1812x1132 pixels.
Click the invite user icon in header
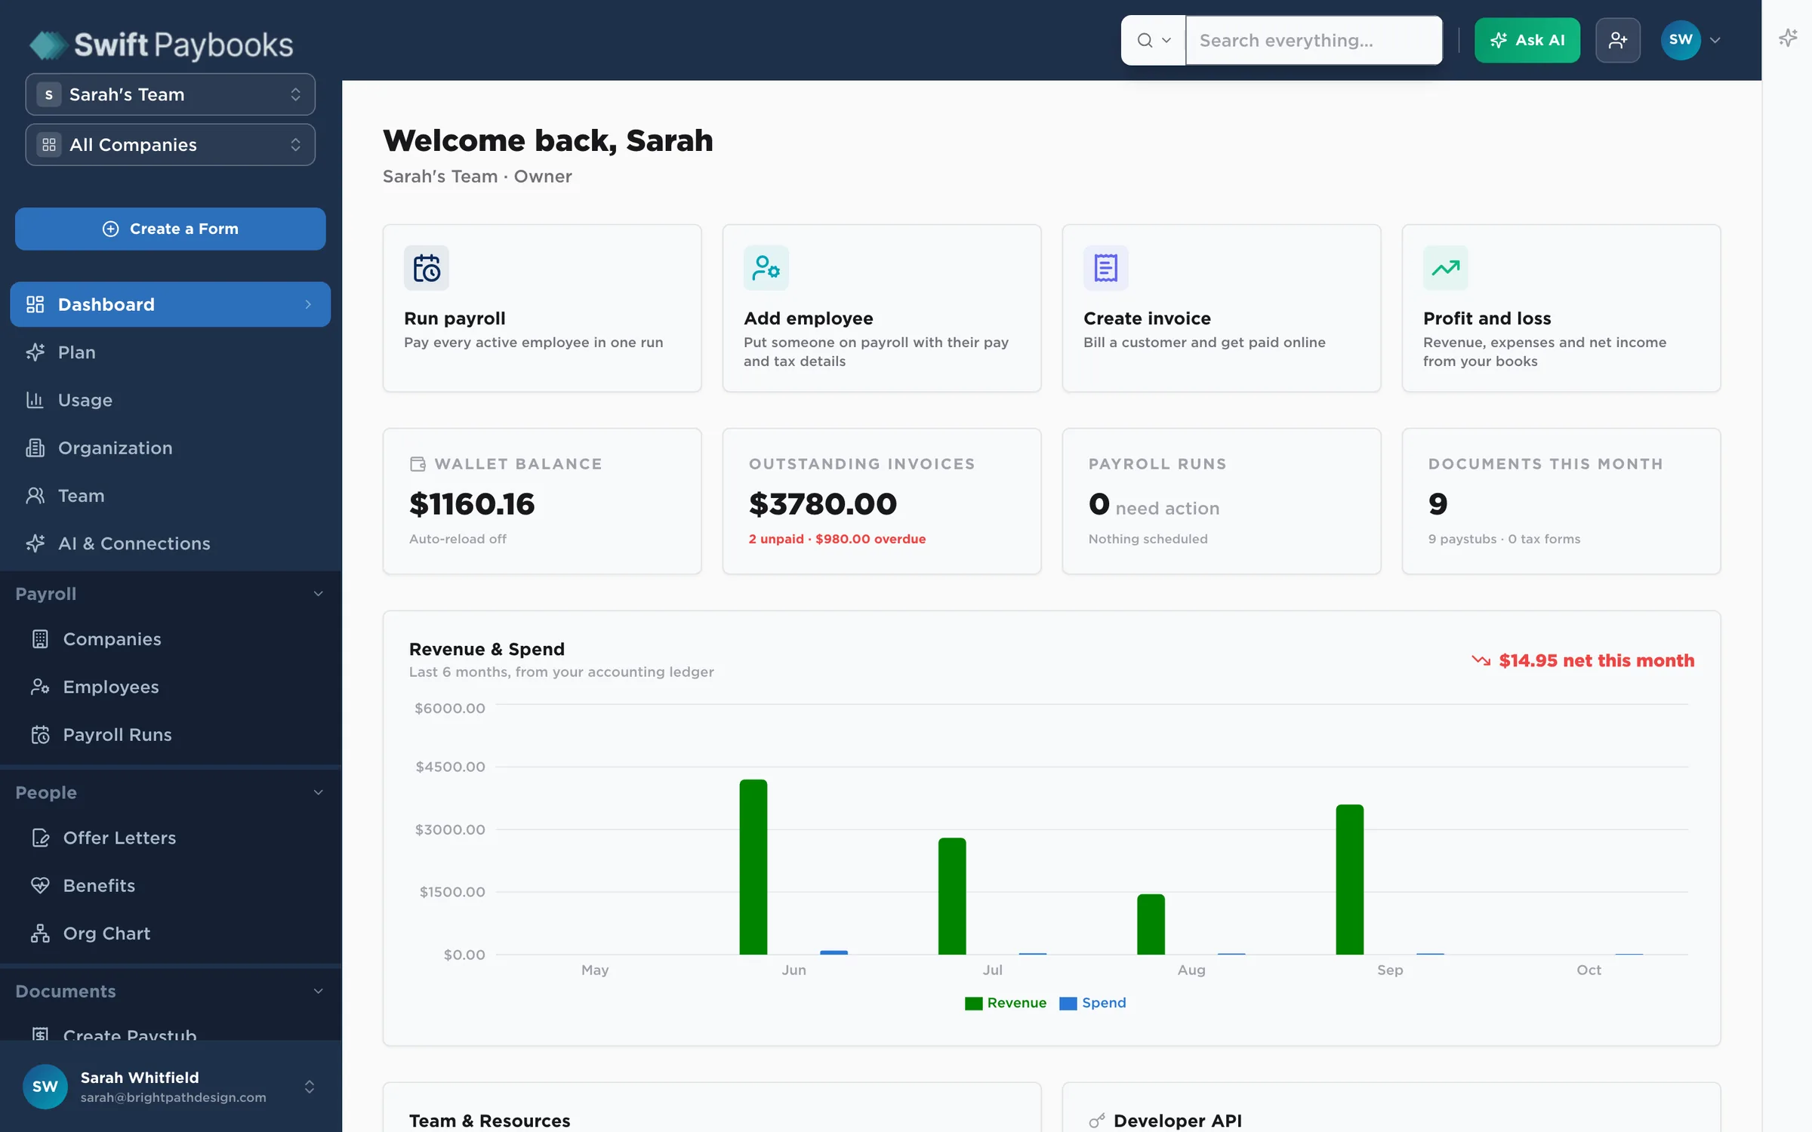(x=1618, y=40)
